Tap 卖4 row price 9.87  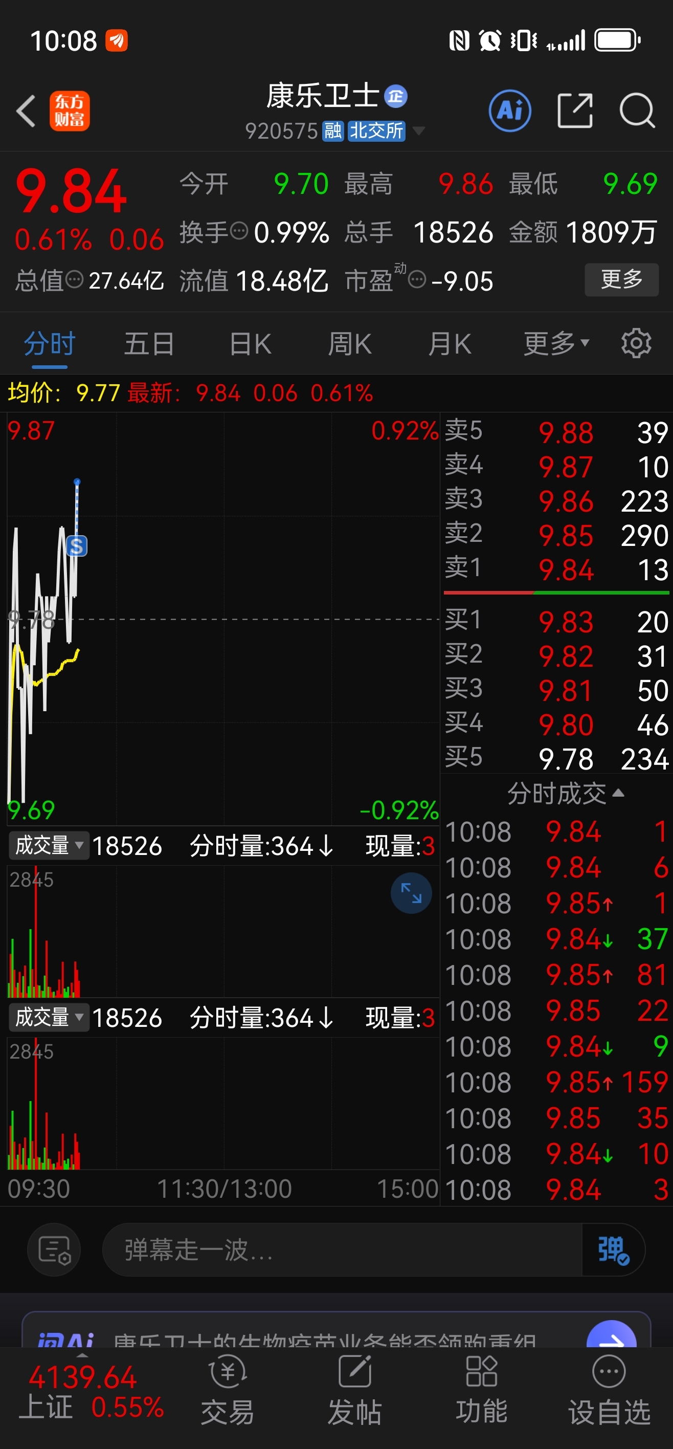566,467
